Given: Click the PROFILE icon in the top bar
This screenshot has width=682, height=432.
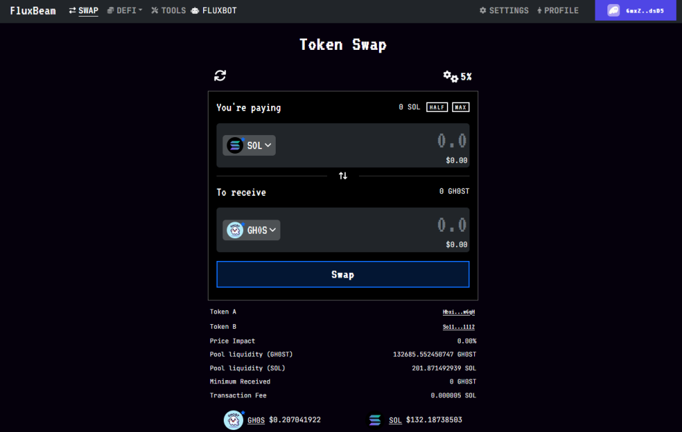Looking at the screenshot, I should tap(539, 11).
